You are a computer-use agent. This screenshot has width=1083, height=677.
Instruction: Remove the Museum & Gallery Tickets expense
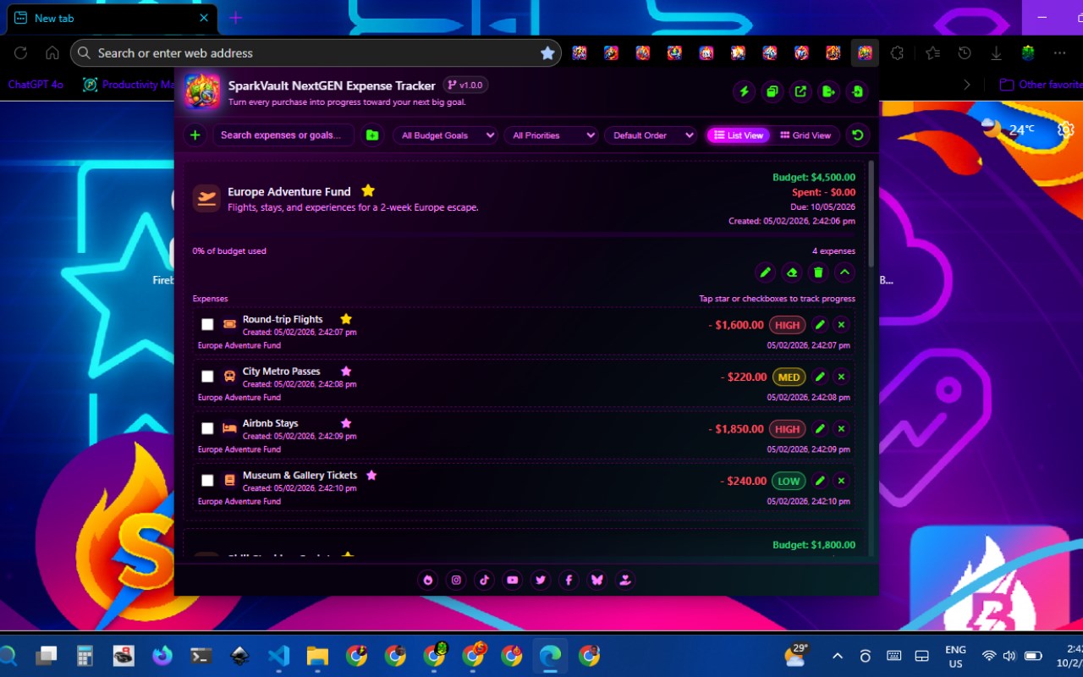pos(841,481)
